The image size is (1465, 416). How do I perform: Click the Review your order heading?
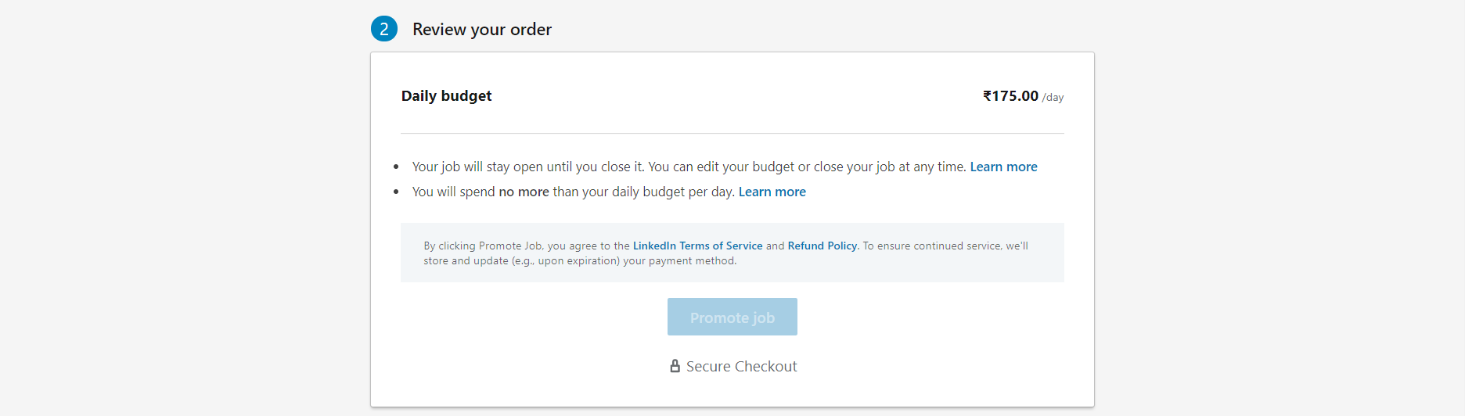482,30
